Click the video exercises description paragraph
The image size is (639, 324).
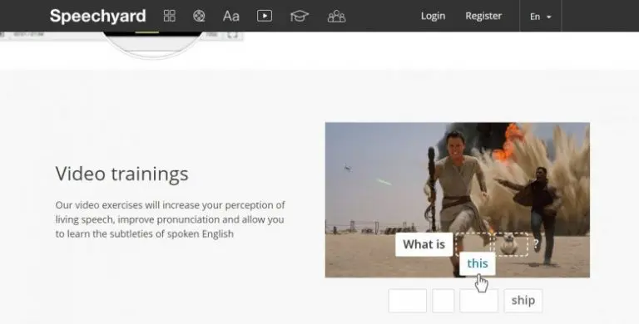pyautogui.click(x=171, y=219)
